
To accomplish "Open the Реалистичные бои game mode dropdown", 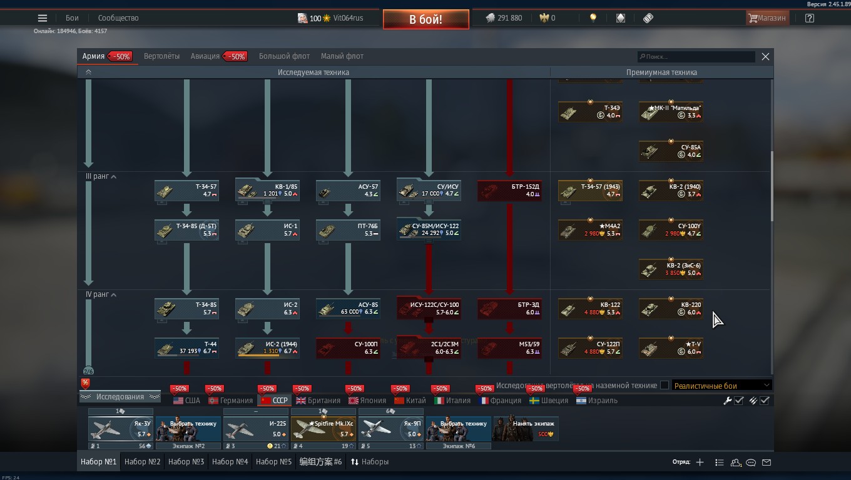I will point(722,386).
